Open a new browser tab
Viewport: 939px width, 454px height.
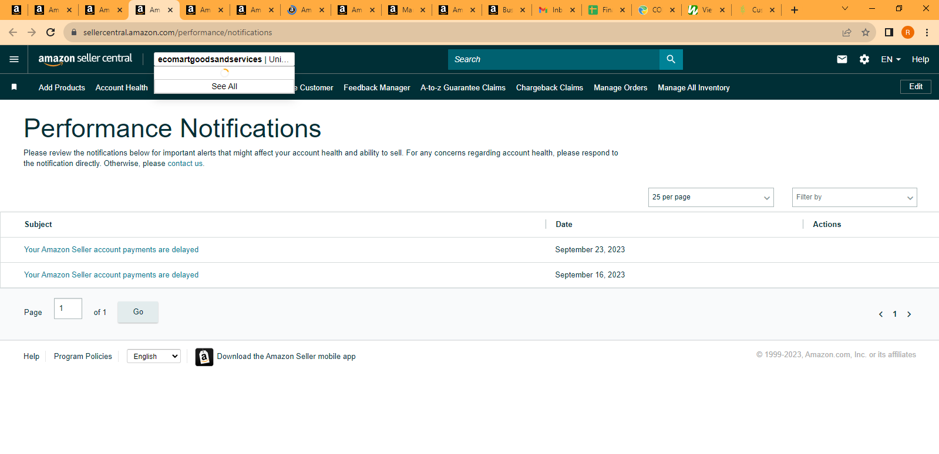(795, 10)
